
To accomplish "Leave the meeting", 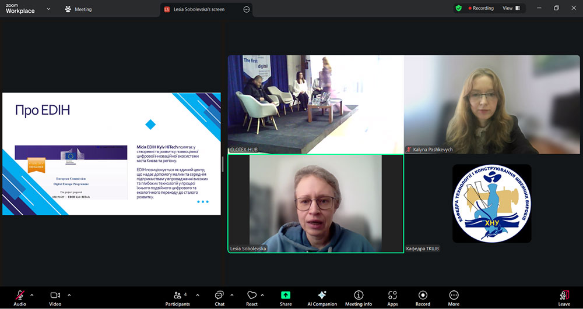I will tap(564, 297).
